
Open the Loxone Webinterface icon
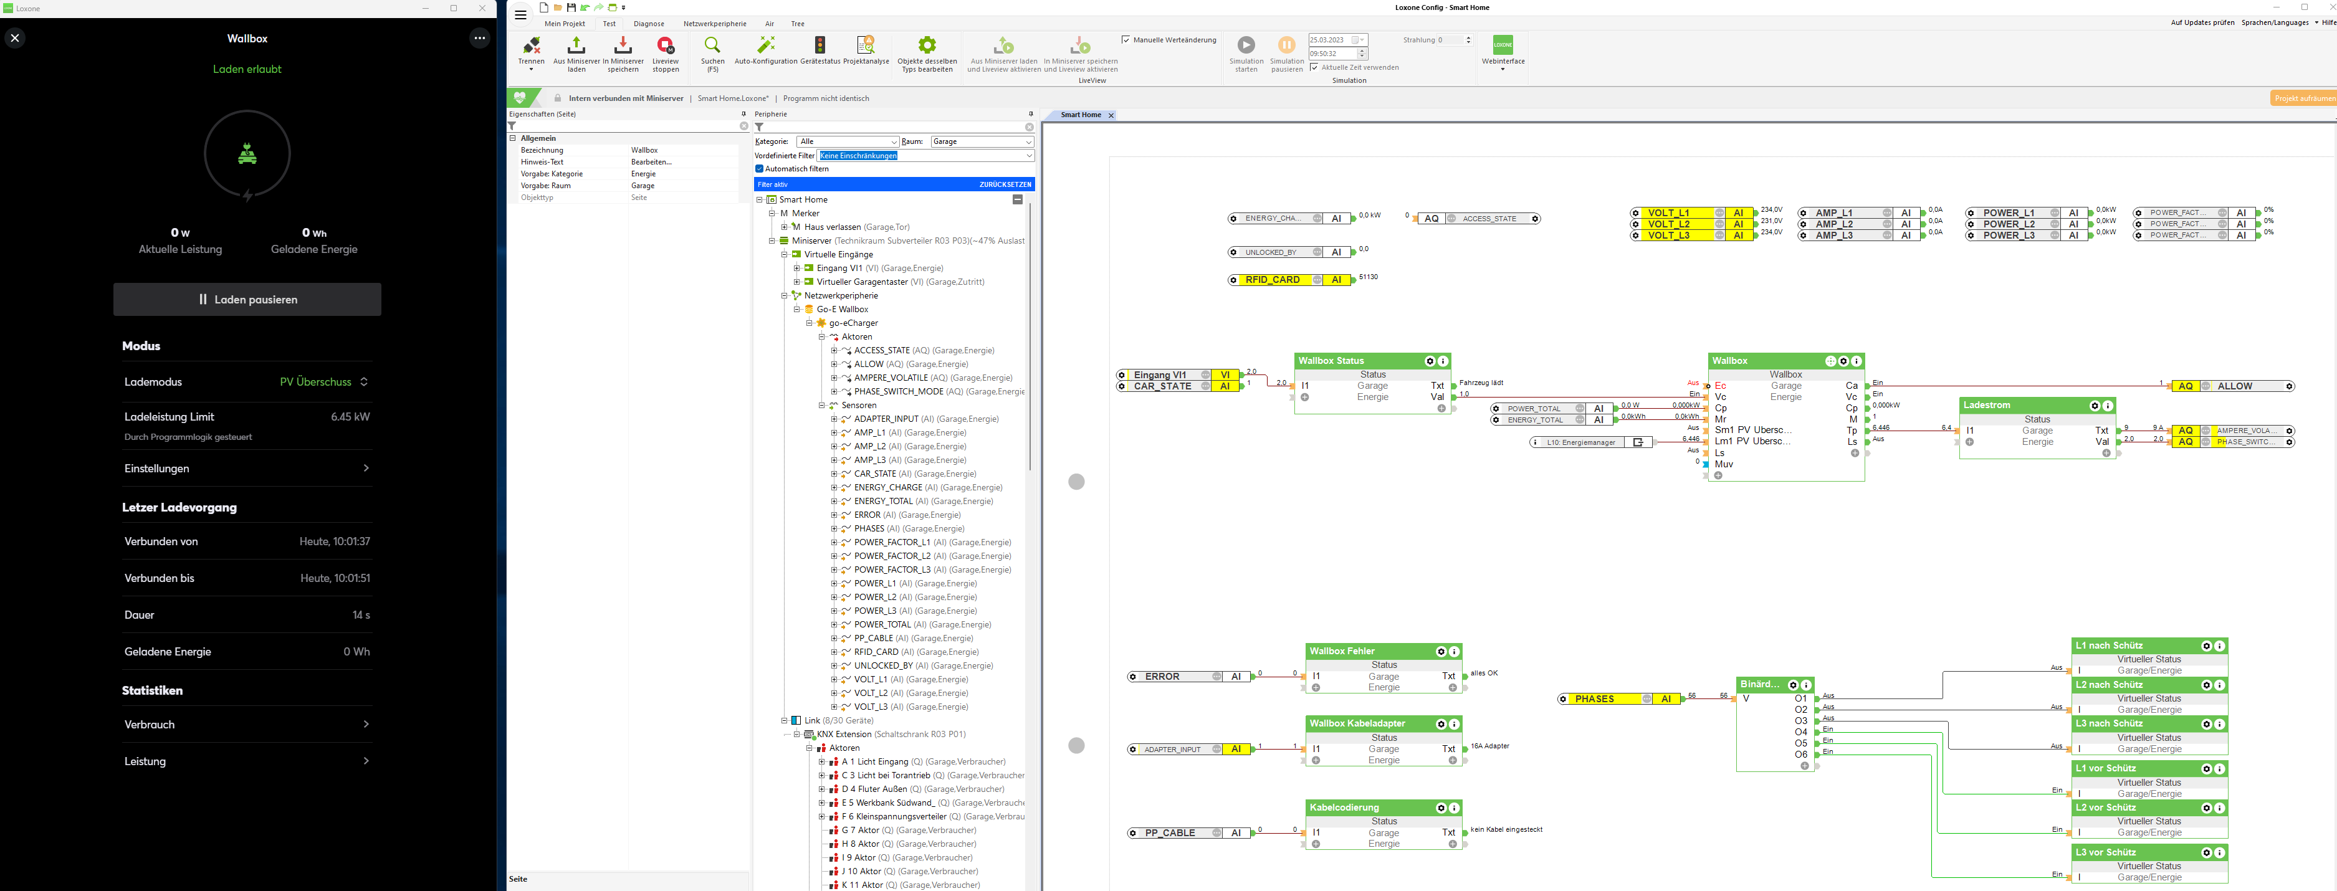(1503, 45)
